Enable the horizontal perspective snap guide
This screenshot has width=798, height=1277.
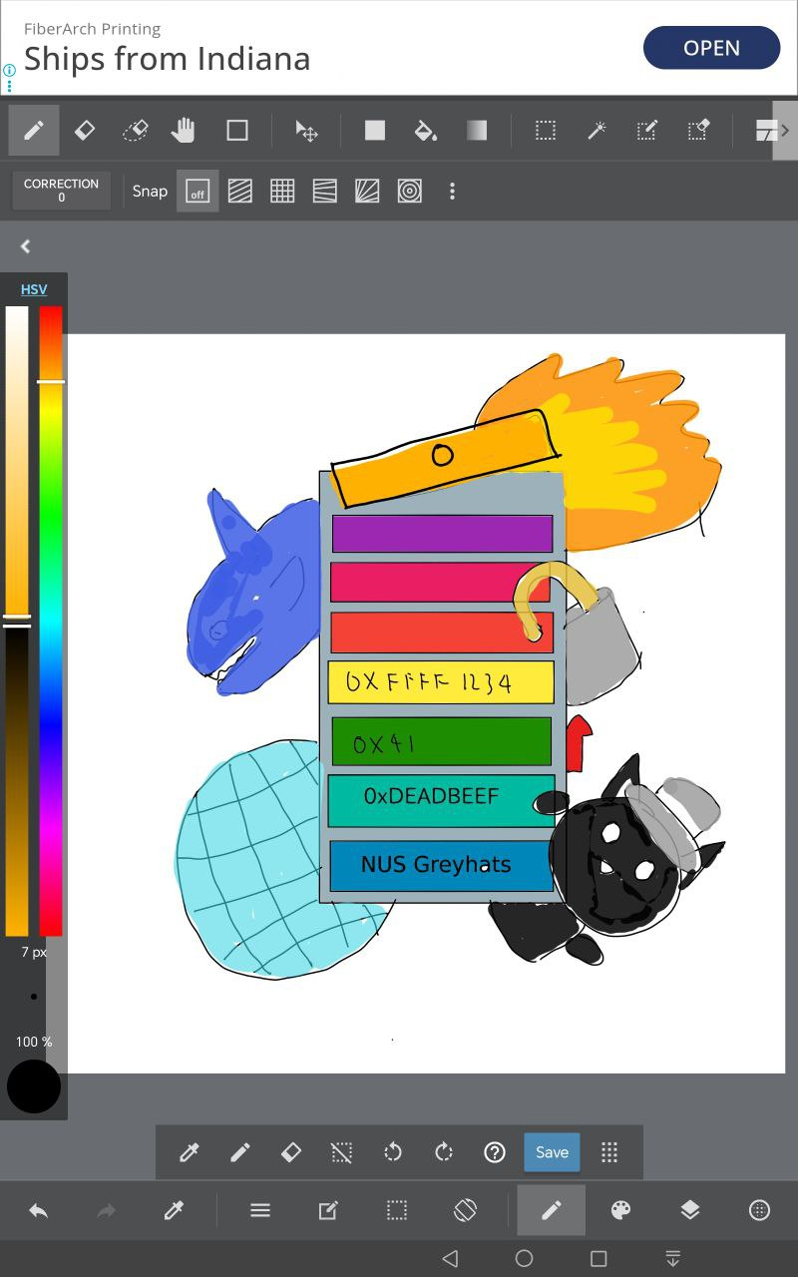tap(324, 191)
